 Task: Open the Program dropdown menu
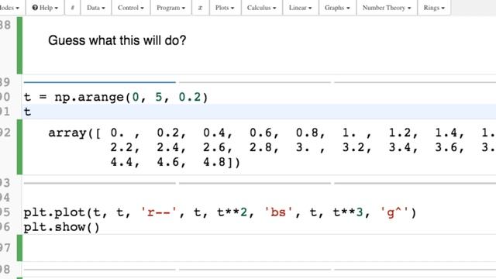coord(170,8)
